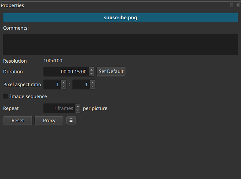Click the subscribe.png clip name header
This screenshot has height=179, width=241.
120,17
